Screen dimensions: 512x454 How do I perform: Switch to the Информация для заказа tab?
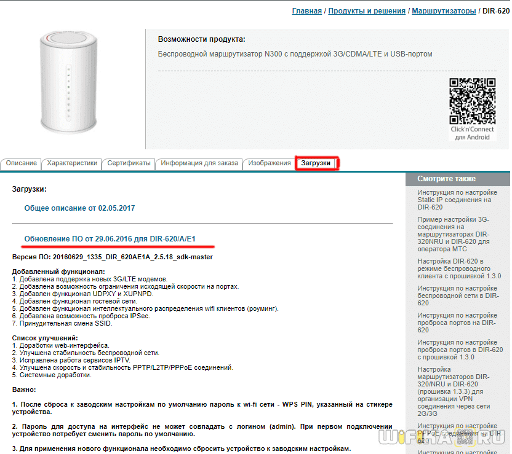pos(199,163)
